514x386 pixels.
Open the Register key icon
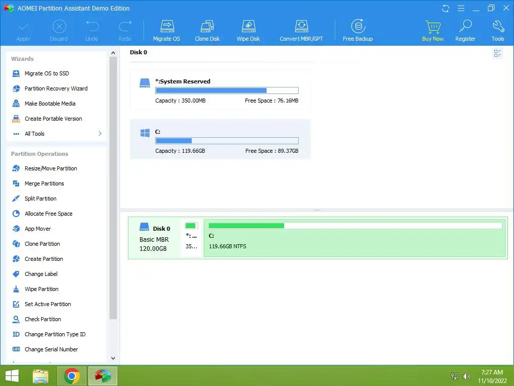[x=465, y=31]
